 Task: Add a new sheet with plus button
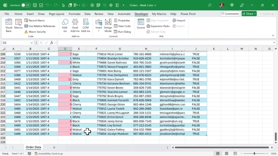point(54,147)
